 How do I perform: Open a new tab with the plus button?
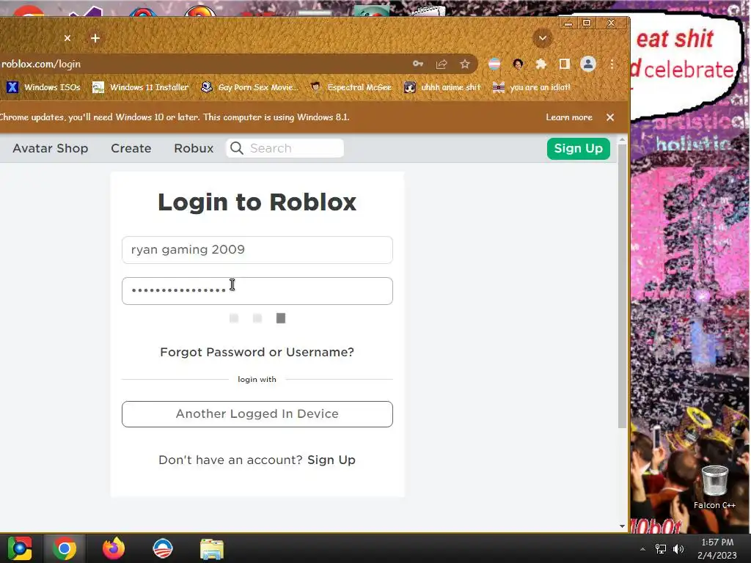[95, 38]
